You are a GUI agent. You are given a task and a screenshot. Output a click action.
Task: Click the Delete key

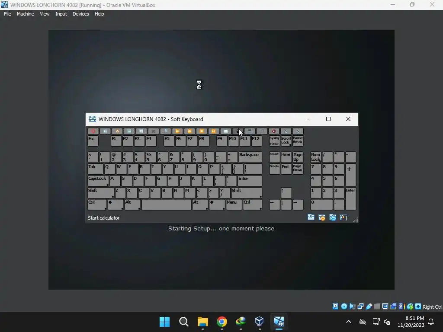(x=274, y=169)
